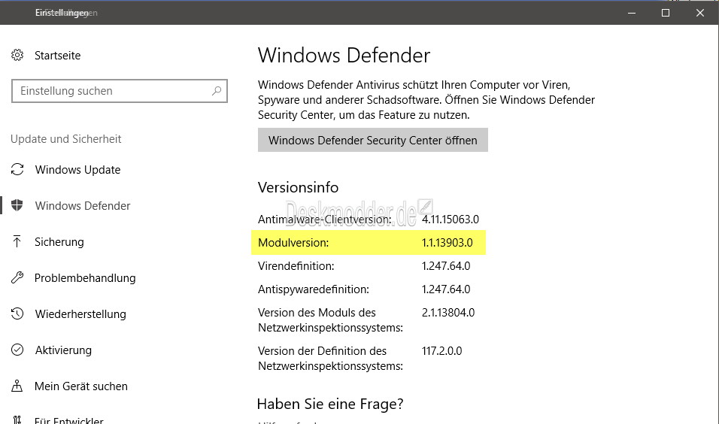
Task: Click the Windows Update refresh arrows icon
Action: pos(17,169)
